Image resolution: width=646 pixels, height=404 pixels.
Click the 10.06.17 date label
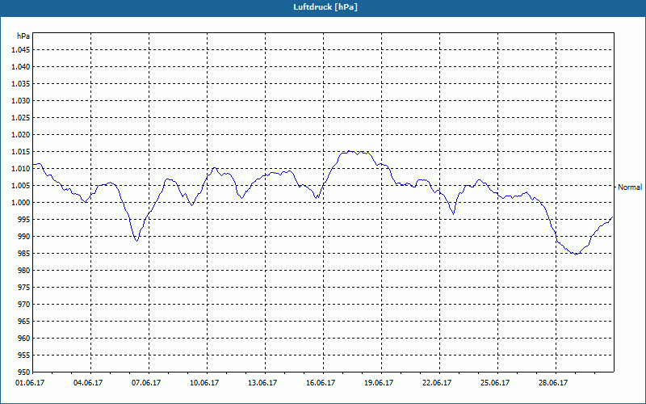(x=204, y=383)
